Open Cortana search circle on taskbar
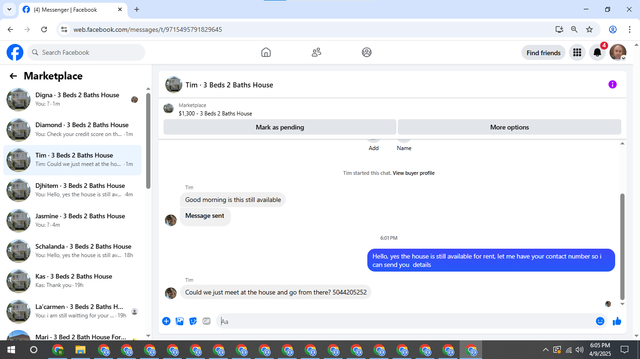This screenshot has height=359, width=640. pyautogui.click(x=33, y=350)
